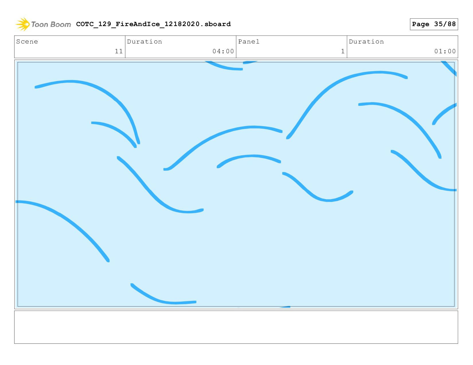Screen dimensions: 473x365
Task: Click the Toon Boom logo
Action: (43, 24)
